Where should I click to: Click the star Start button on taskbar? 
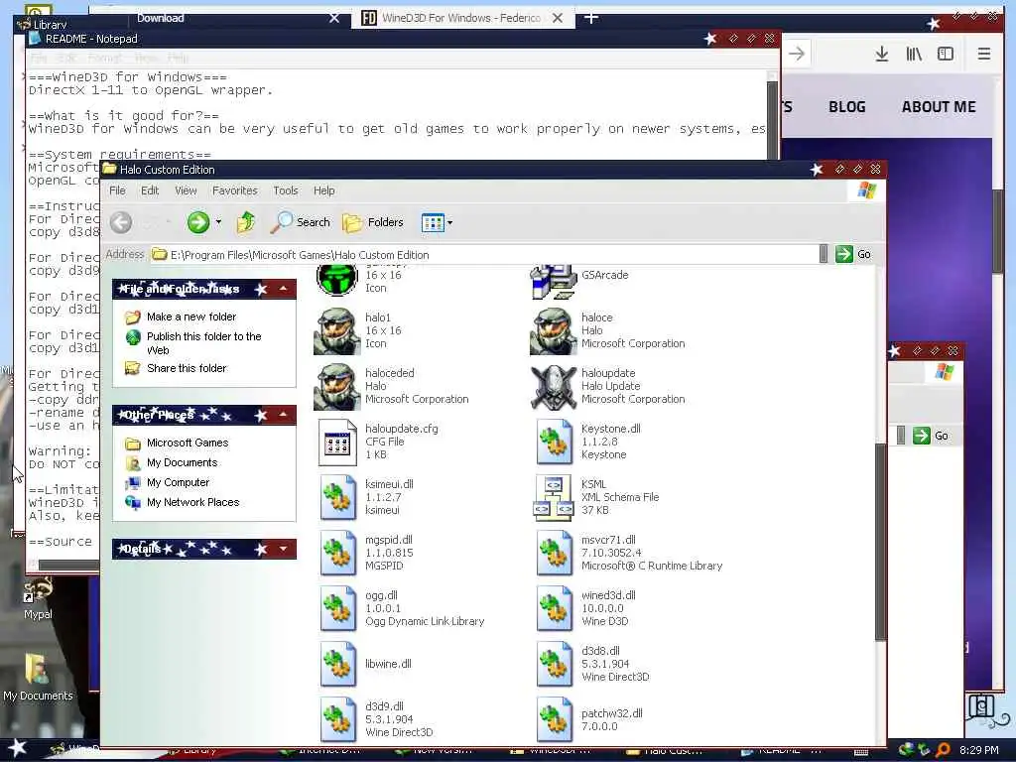(x=18, y=748)
